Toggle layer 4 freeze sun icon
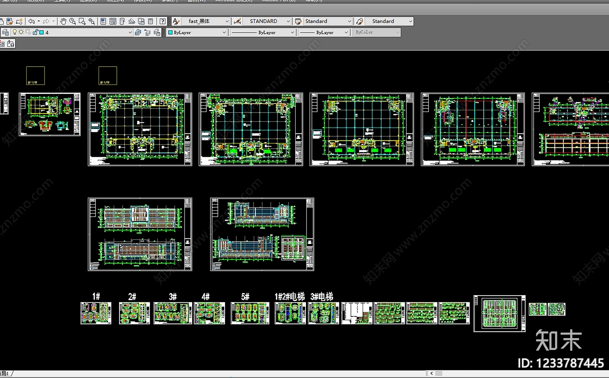609x378 pixels. tap(21, 32)
